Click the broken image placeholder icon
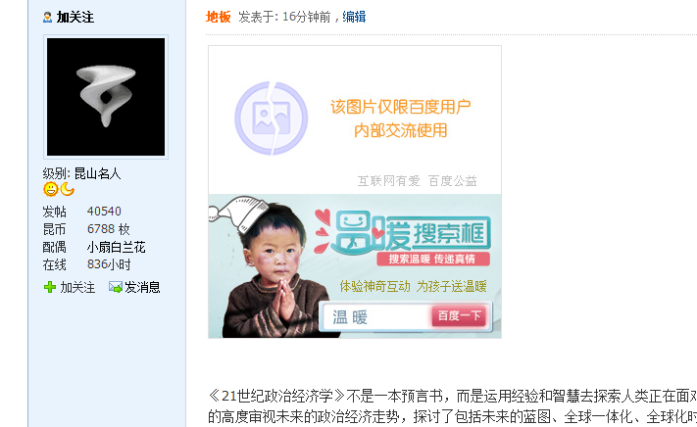 (x=272, y=119)
